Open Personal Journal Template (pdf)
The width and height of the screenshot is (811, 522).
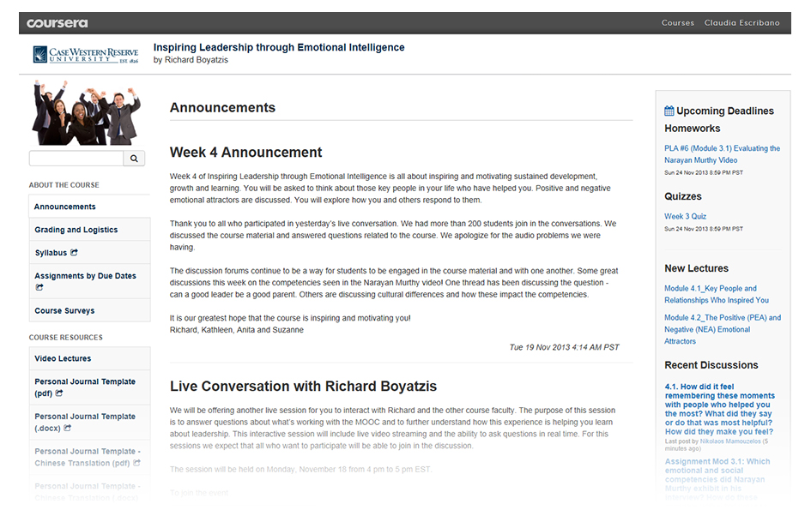click(x=89, y=387)
